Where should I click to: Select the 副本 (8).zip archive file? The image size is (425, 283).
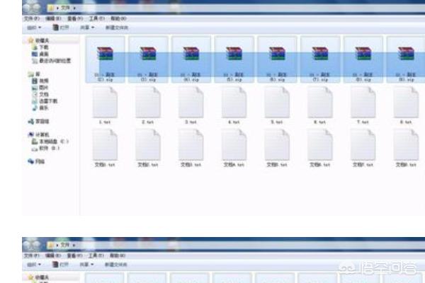point(363,59)
